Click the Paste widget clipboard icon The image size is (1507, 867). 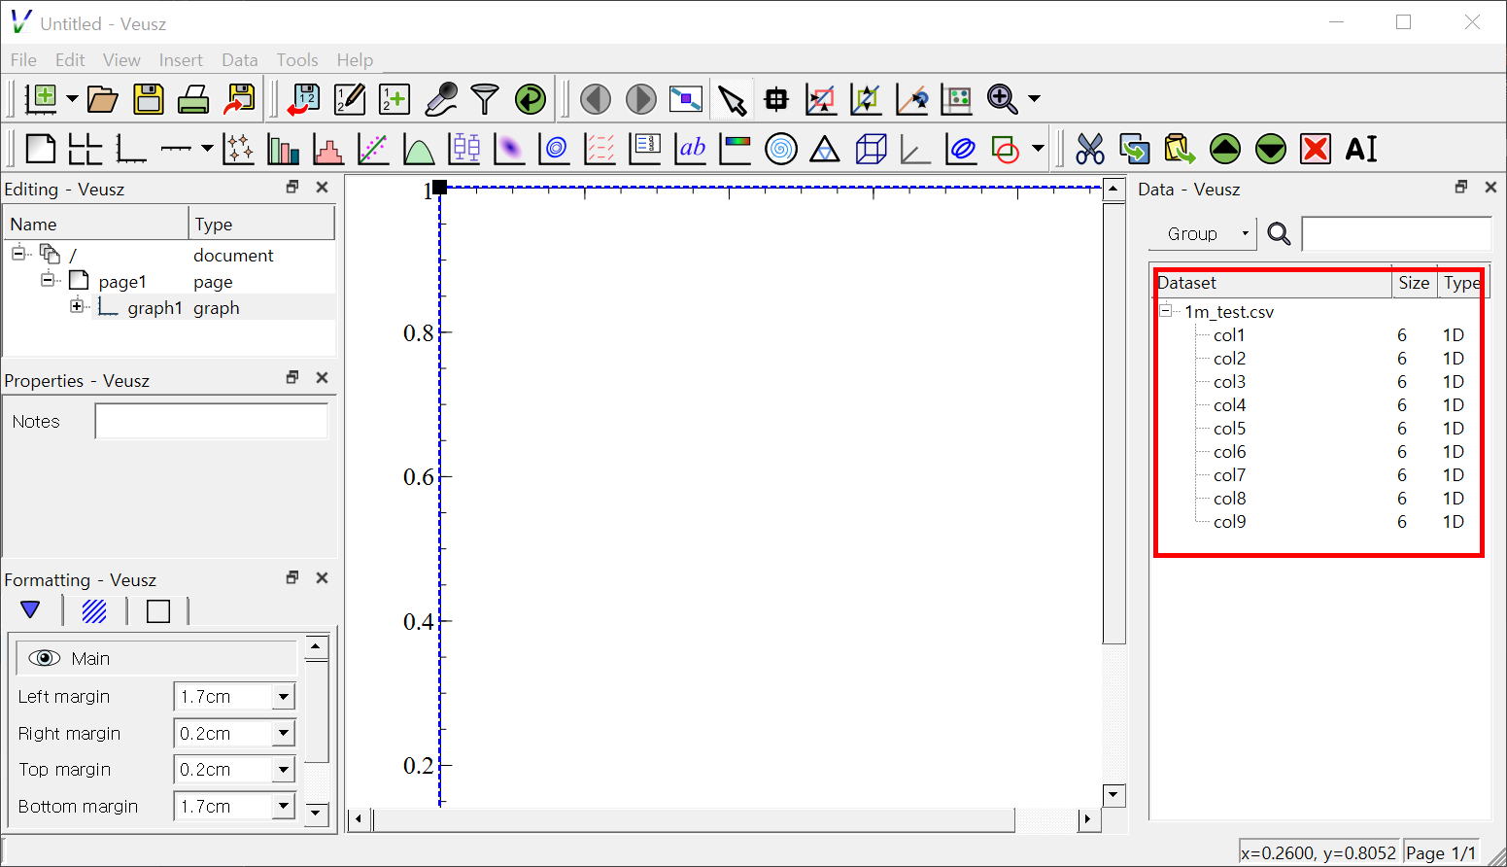pos(1180,149)
